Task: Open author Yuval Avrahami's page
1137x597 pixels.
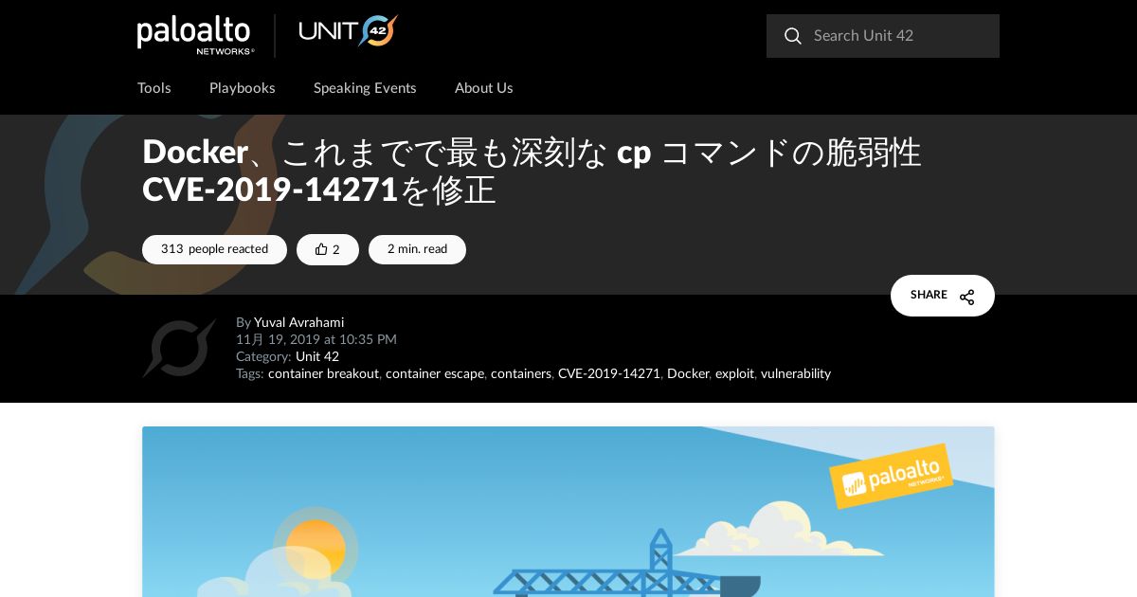Action: click(298, 323)
